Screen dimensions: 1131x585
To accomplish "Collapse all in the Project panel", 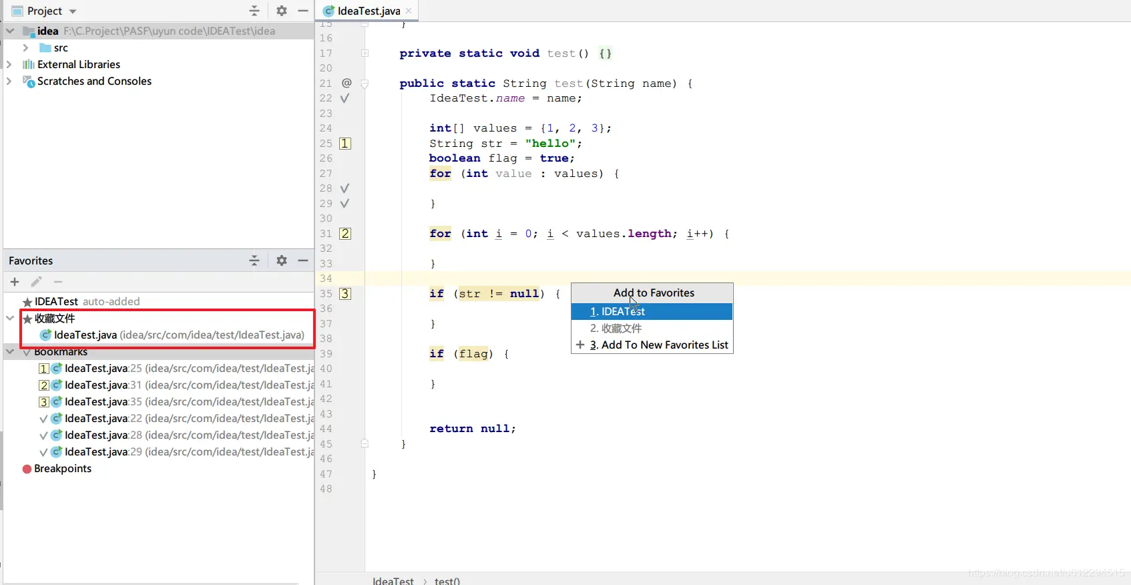I will (x=254, y=11).
